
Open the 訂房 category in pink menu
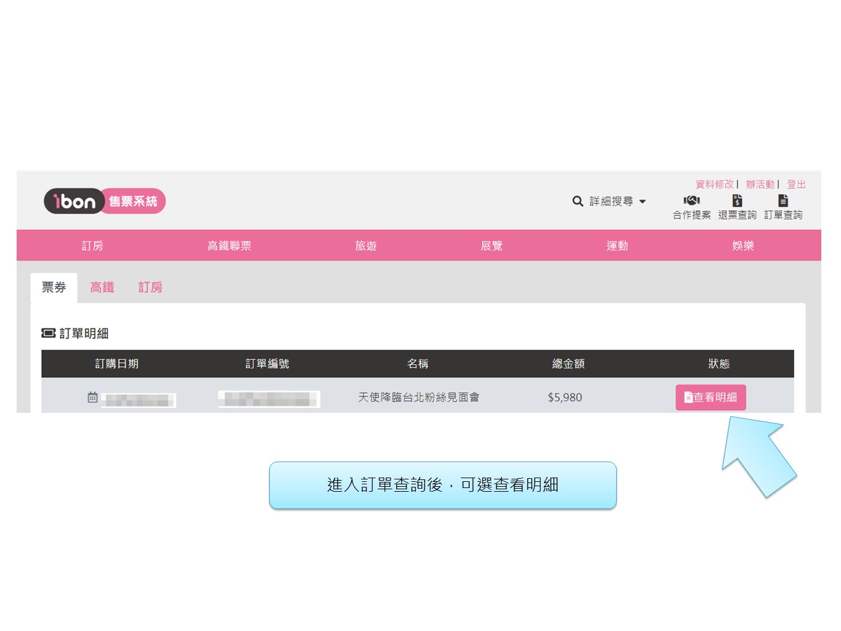coord(92,246)
